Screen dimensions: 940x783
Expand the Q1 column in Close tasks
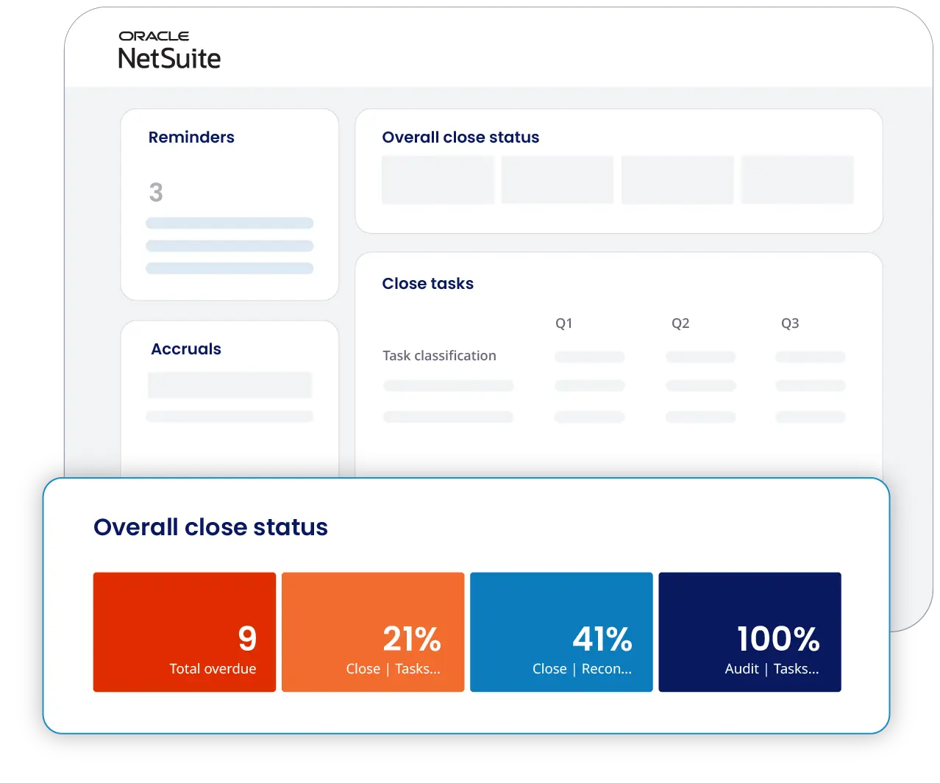(564, 323)
